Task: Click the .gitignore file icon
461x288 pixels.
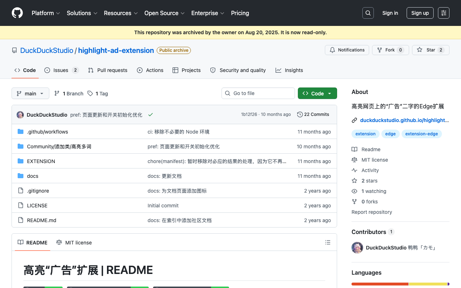Action: [21, 191]
